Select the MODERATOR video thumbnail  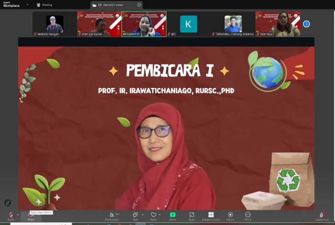tap(144, 24)
